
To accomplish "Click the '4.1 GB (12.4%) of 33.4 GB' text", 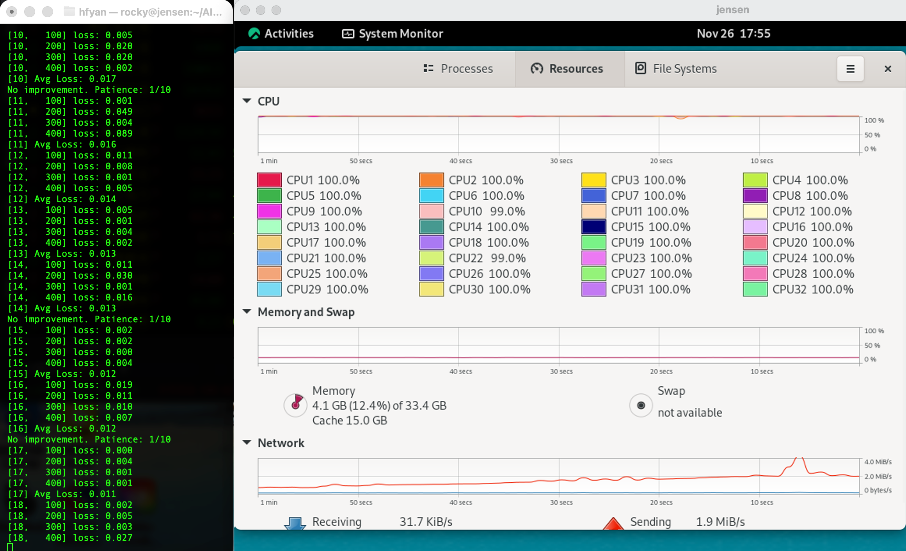I will tap(379, 405).
